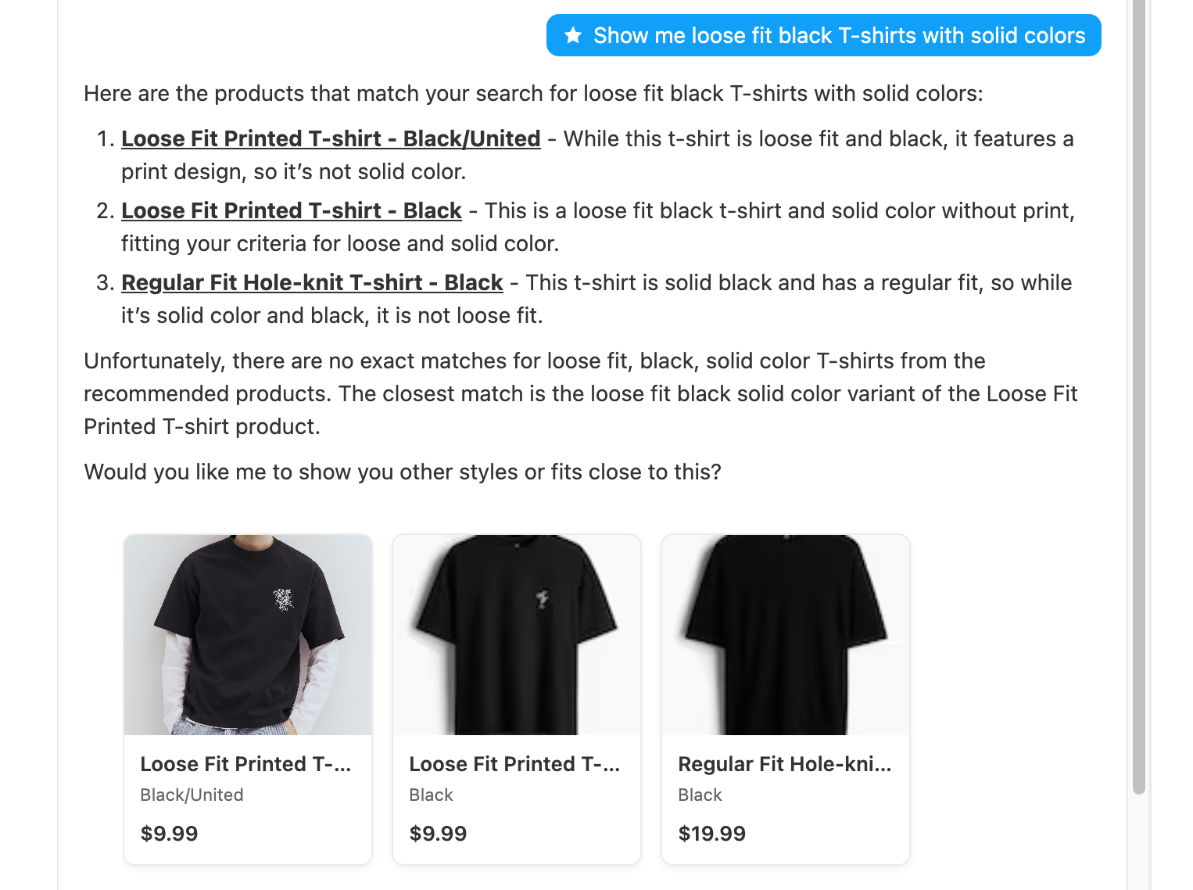Click the "Black" color label under the Hole-knit title
This screenshot has width=1193, height=890.
[x=700, y=795]
